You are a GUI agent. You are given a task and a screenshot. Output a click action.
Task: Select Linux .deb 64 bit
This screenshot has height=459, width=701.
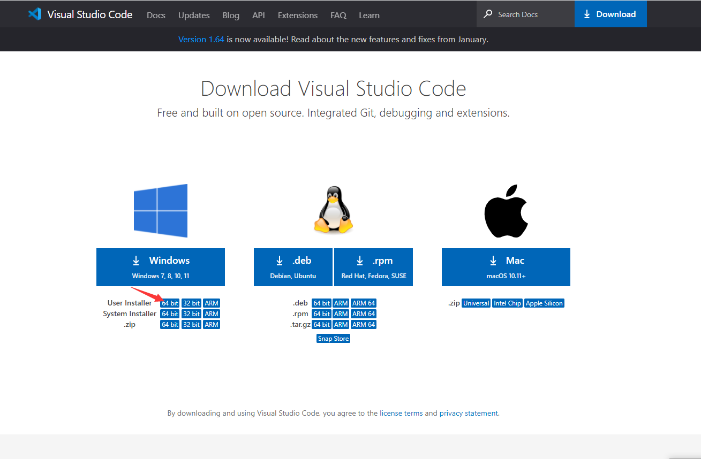[x=321, y=303]
